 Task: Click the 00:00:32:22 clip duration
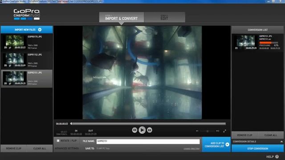click(20, 48)
